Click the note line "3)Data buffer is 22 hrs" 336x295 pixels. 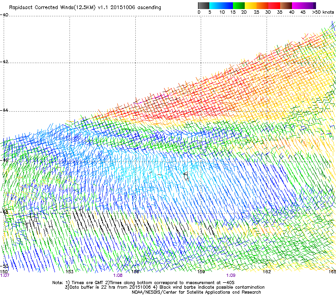click(x=164, y=287)
